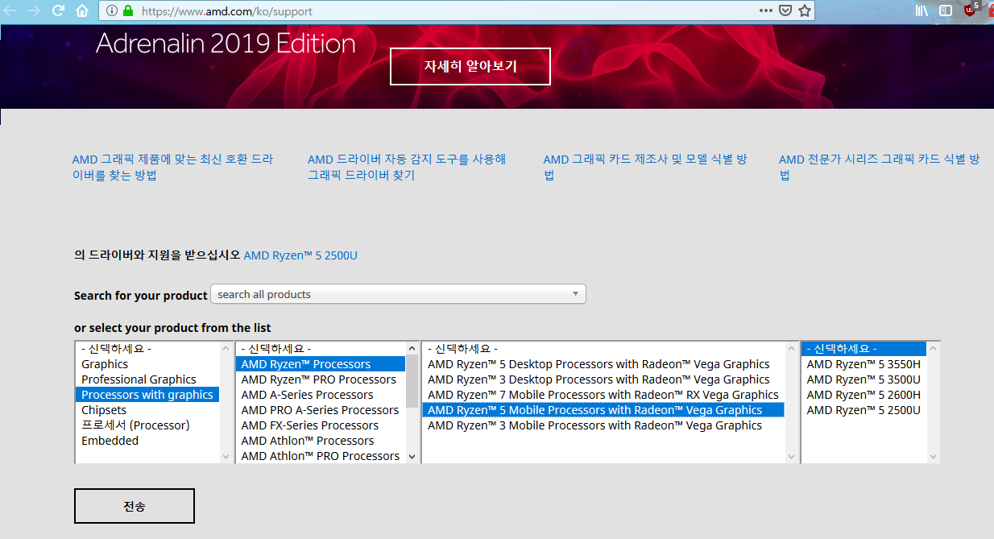
Task: Select Graphics in the first list
Action: pyautogui.click(x=147, y=364)
